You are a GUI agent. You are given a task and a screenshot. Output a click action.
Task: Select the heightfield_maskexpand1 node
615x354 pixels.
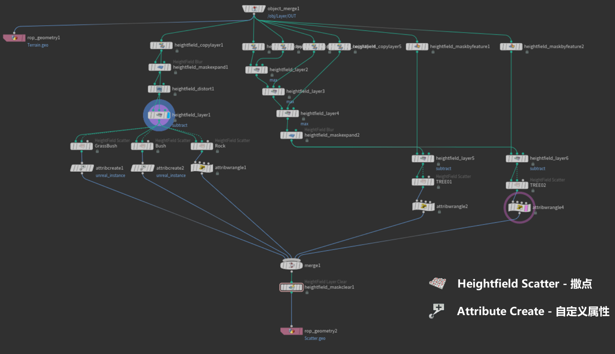tap(160, 67)
